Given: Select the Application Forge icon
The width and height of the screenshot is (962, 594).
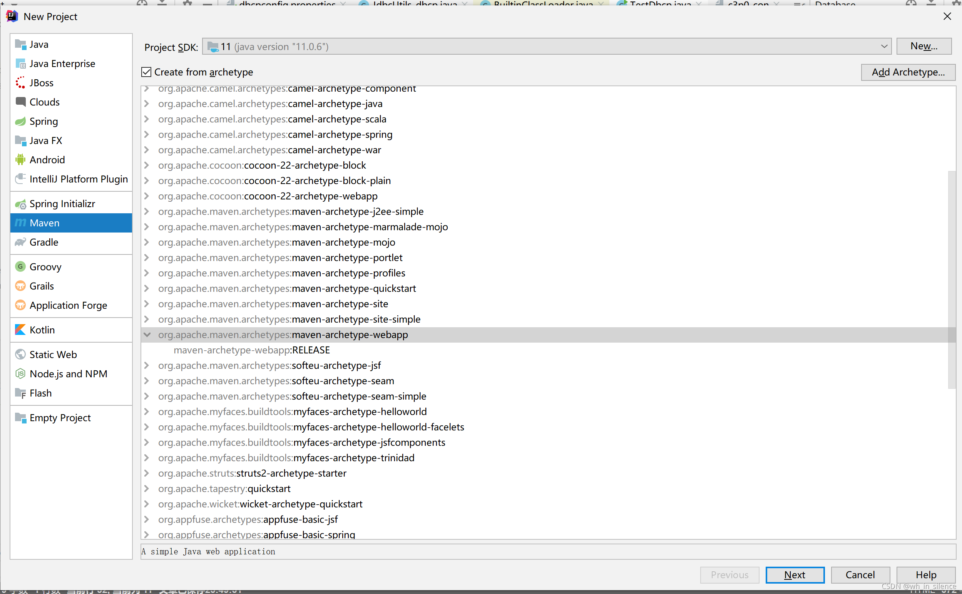Looking at the screenshot, I should tap(20, 305).
